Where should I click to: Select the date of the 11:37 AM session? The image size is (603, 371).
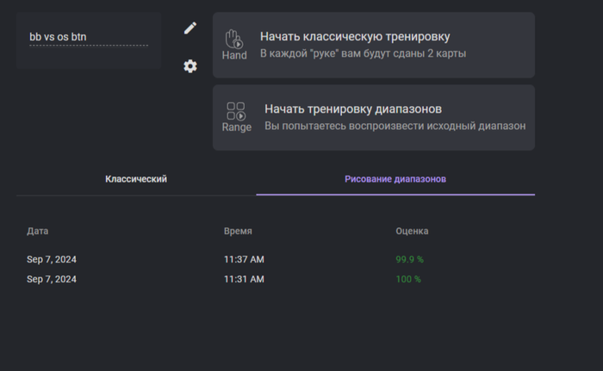52,259
